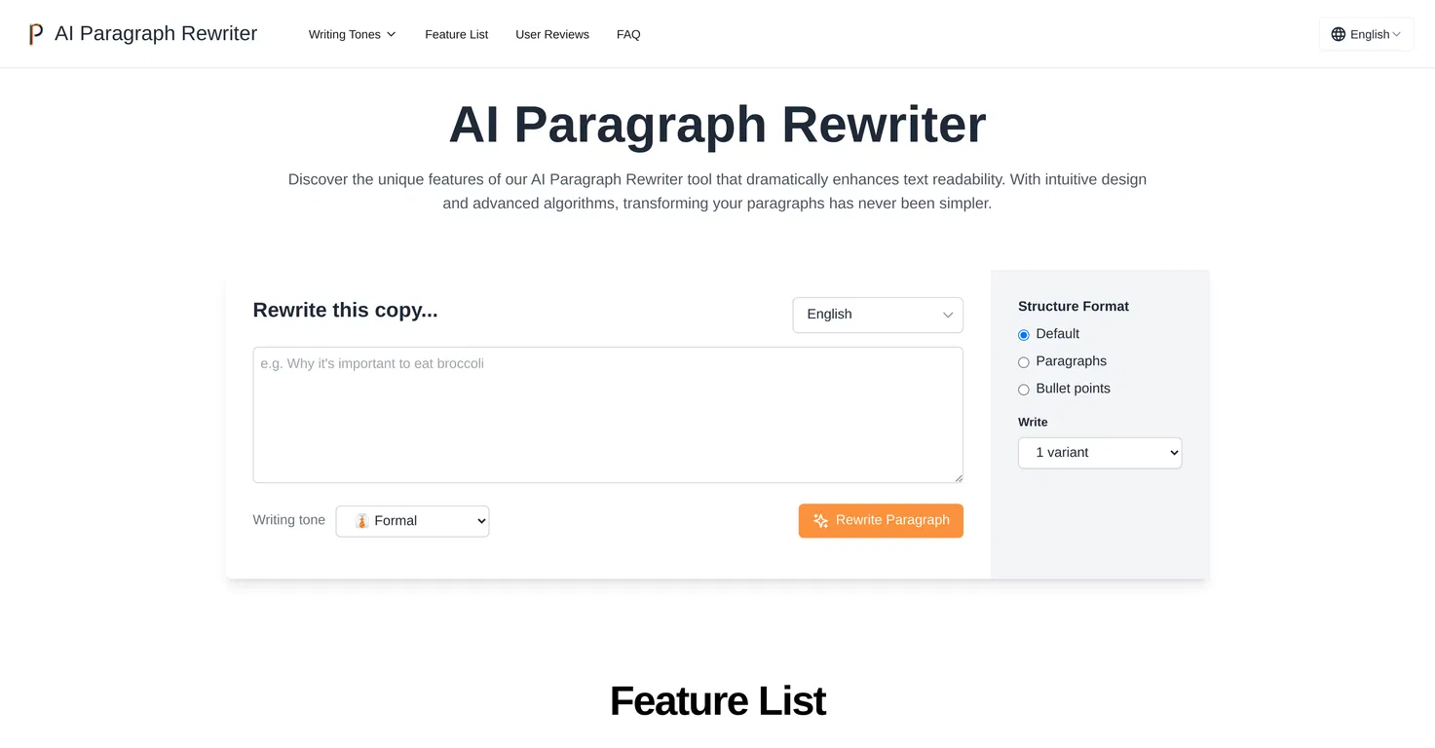
Task: Select the Default structure format
Action: point(1023,335)
